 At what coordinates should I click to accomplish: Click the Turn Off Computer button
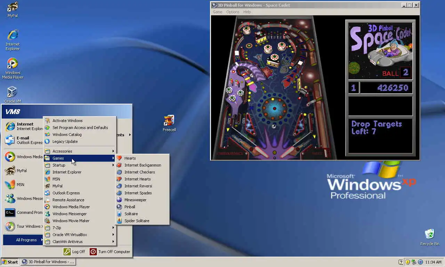(x=110, y=252)
